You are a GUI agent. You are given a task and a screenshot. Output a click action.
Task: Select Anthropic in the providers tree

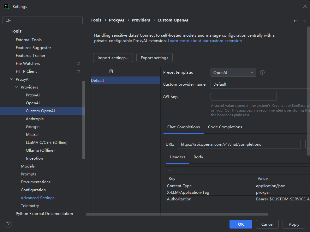[35, 119]
